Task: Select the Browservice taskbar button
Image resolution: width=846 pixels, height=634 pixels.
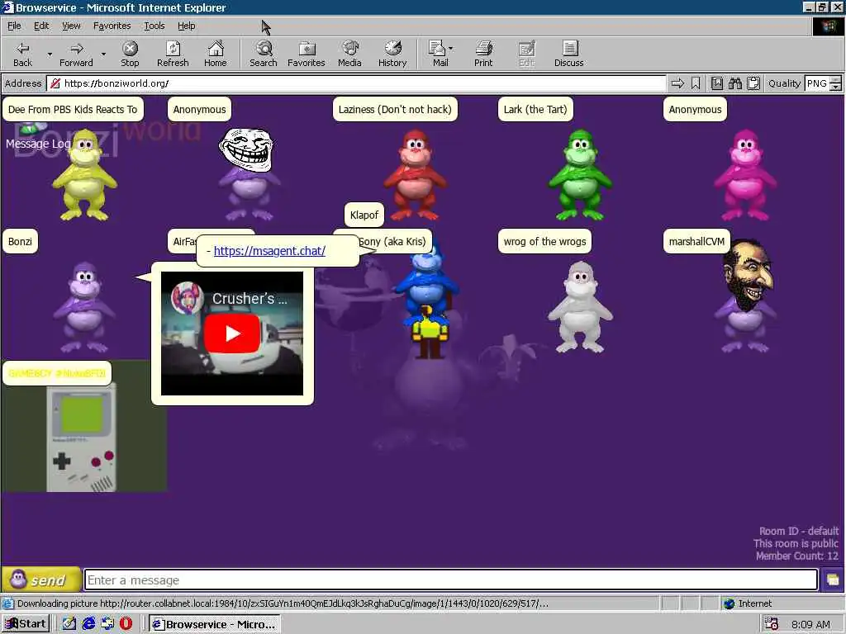Action: pos(215,624)
